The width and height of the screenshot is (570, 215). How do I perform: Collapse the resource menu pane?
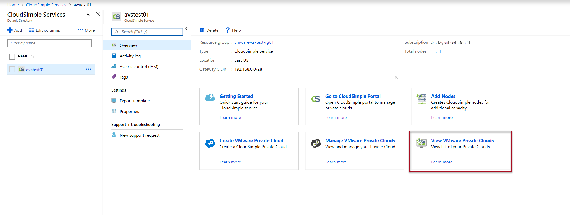[x=187, y=28]
